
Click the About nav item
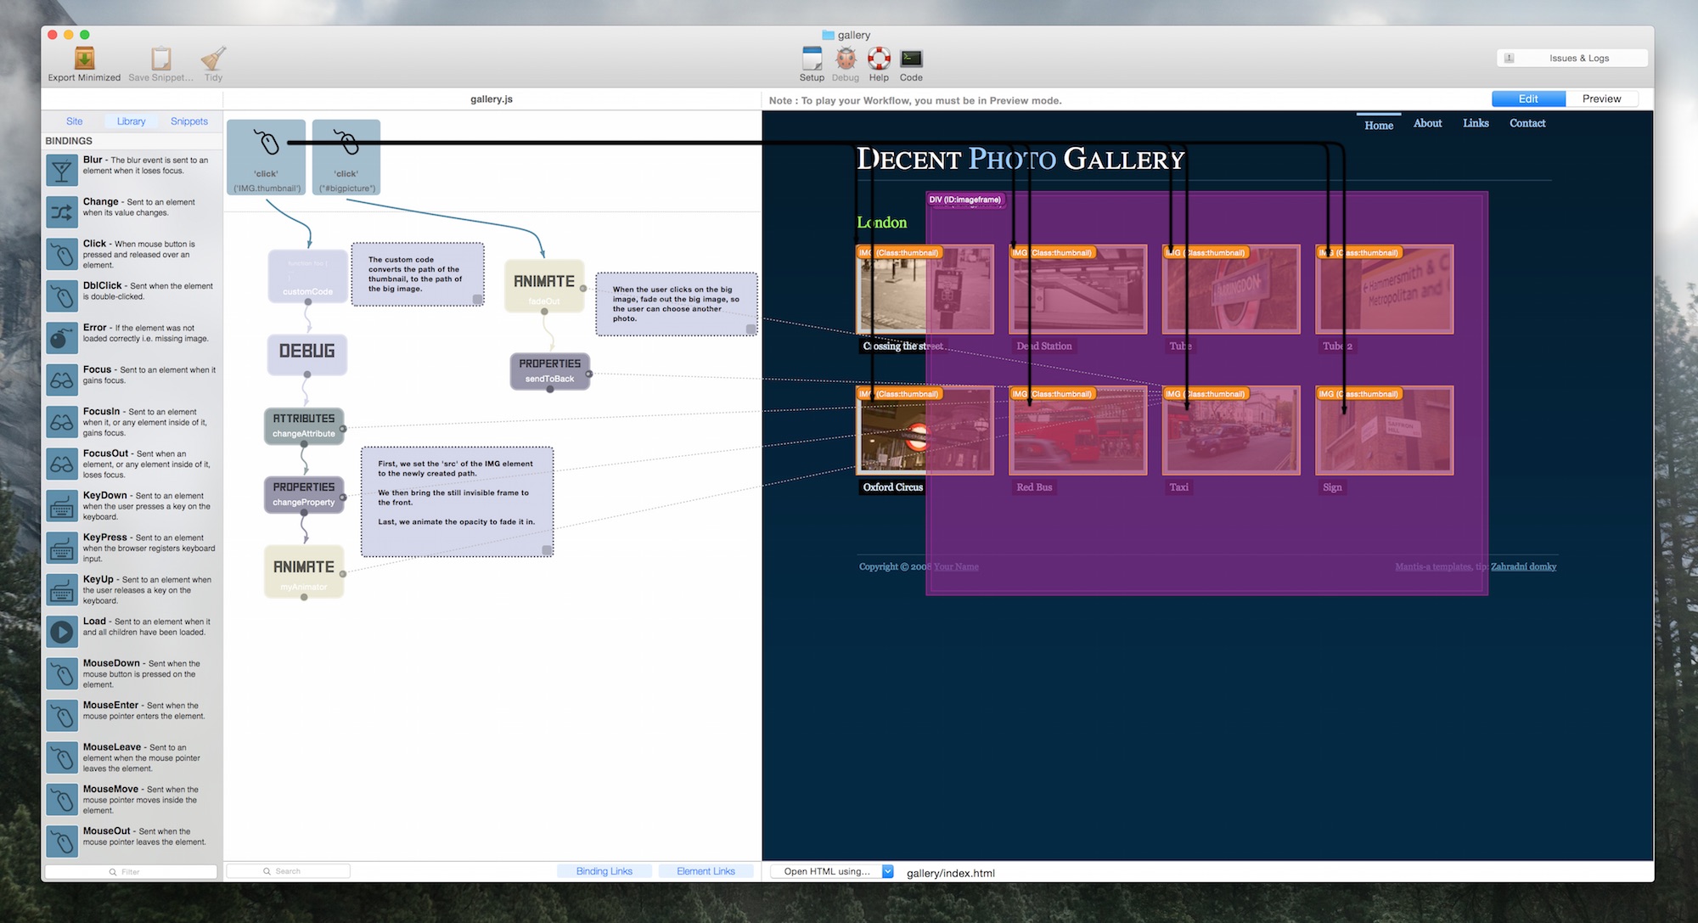click(x=1427, y=123)
